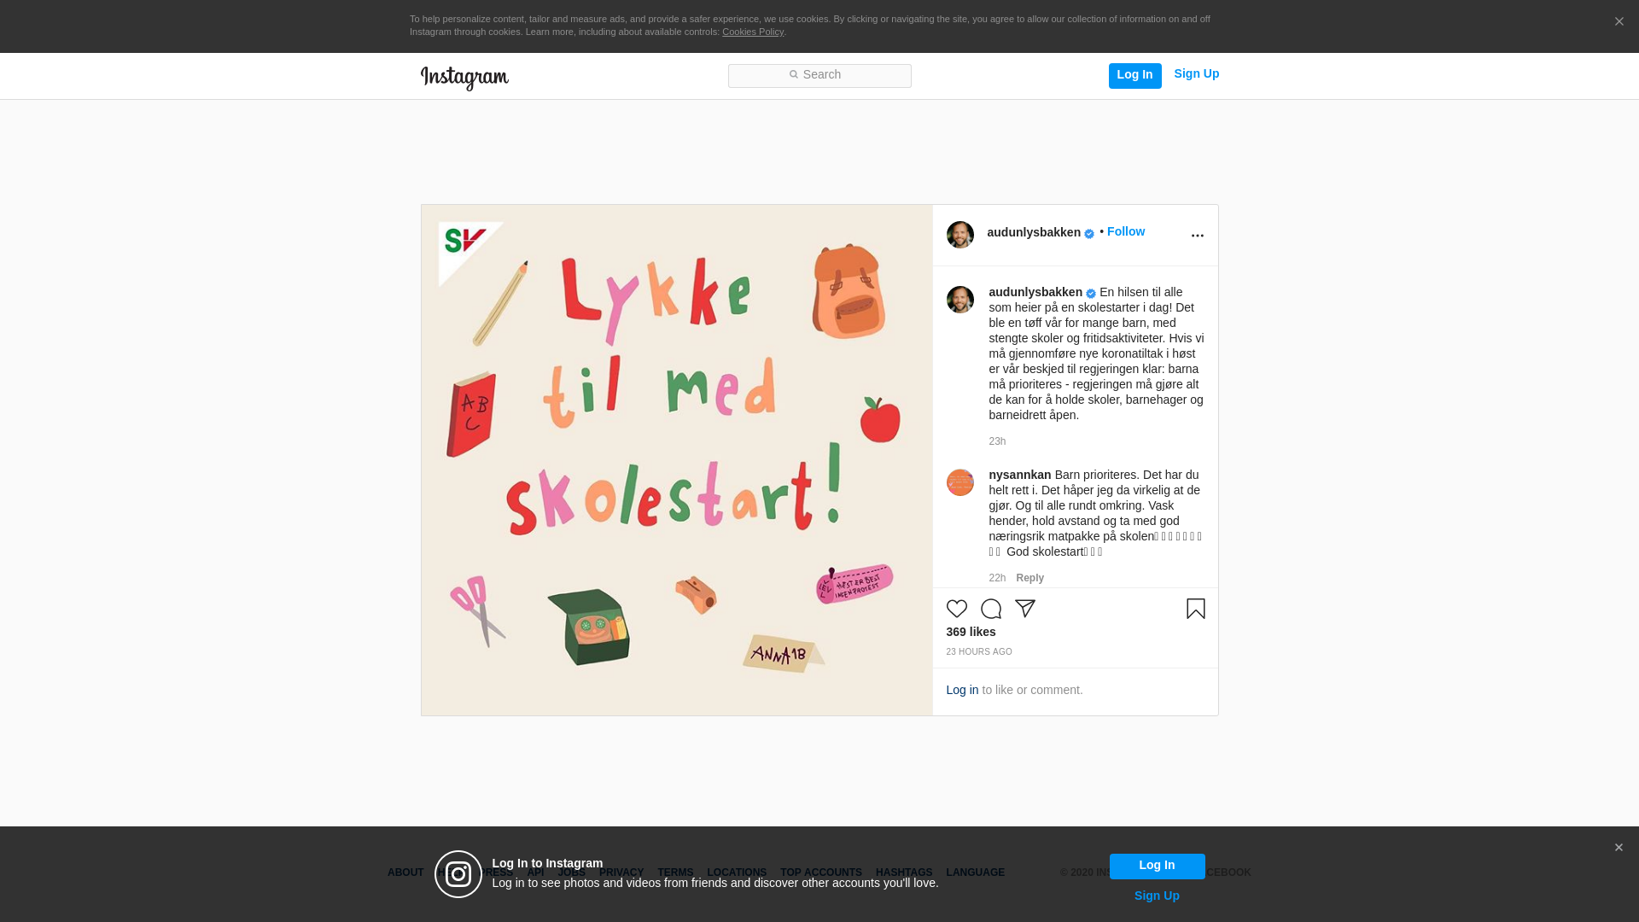Open the Skolestart post image

(x=677, y=460)
